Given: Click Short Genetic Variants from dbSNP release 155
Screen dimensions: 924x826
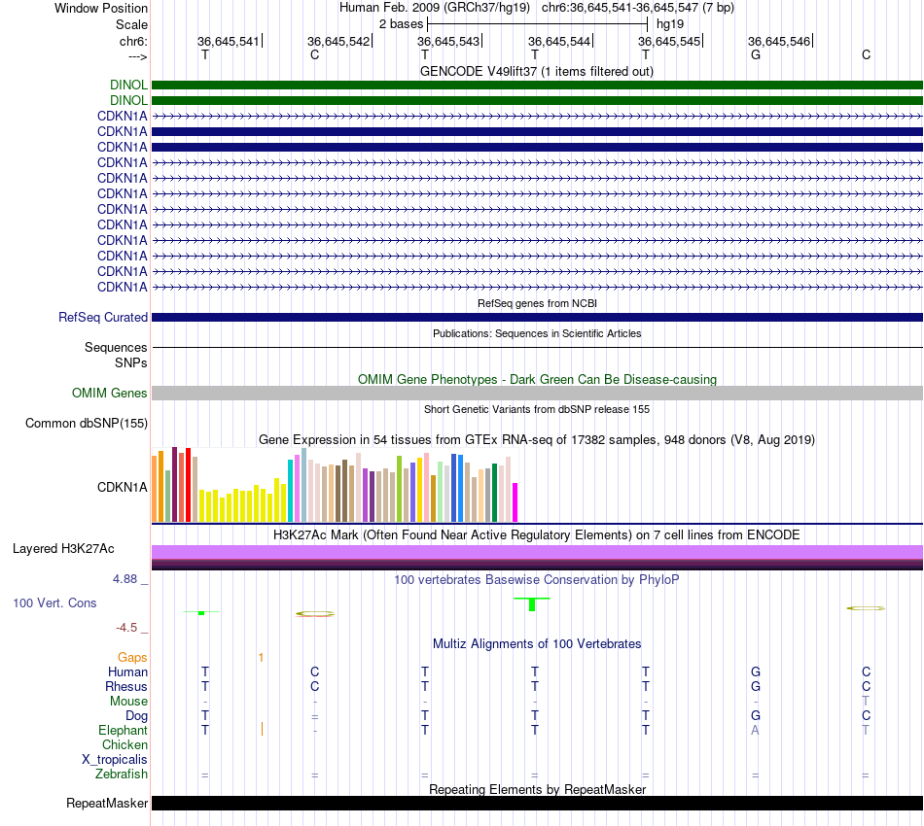Looking at the screenshot, I should [x=537, y=409].
